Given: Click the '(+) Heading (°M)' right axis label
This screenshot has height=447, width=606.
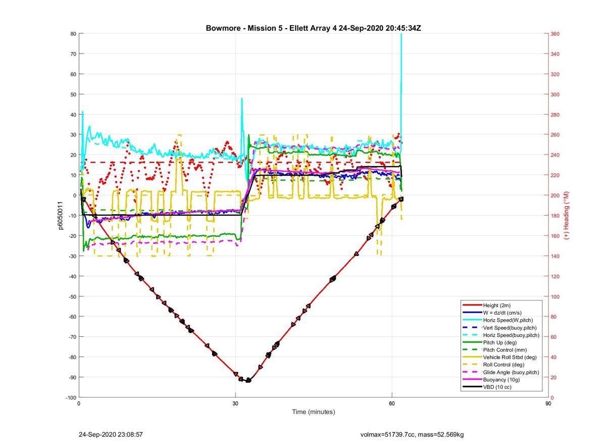Looking at the screenshot, I should pyautogui.click(x=567, y=215).
